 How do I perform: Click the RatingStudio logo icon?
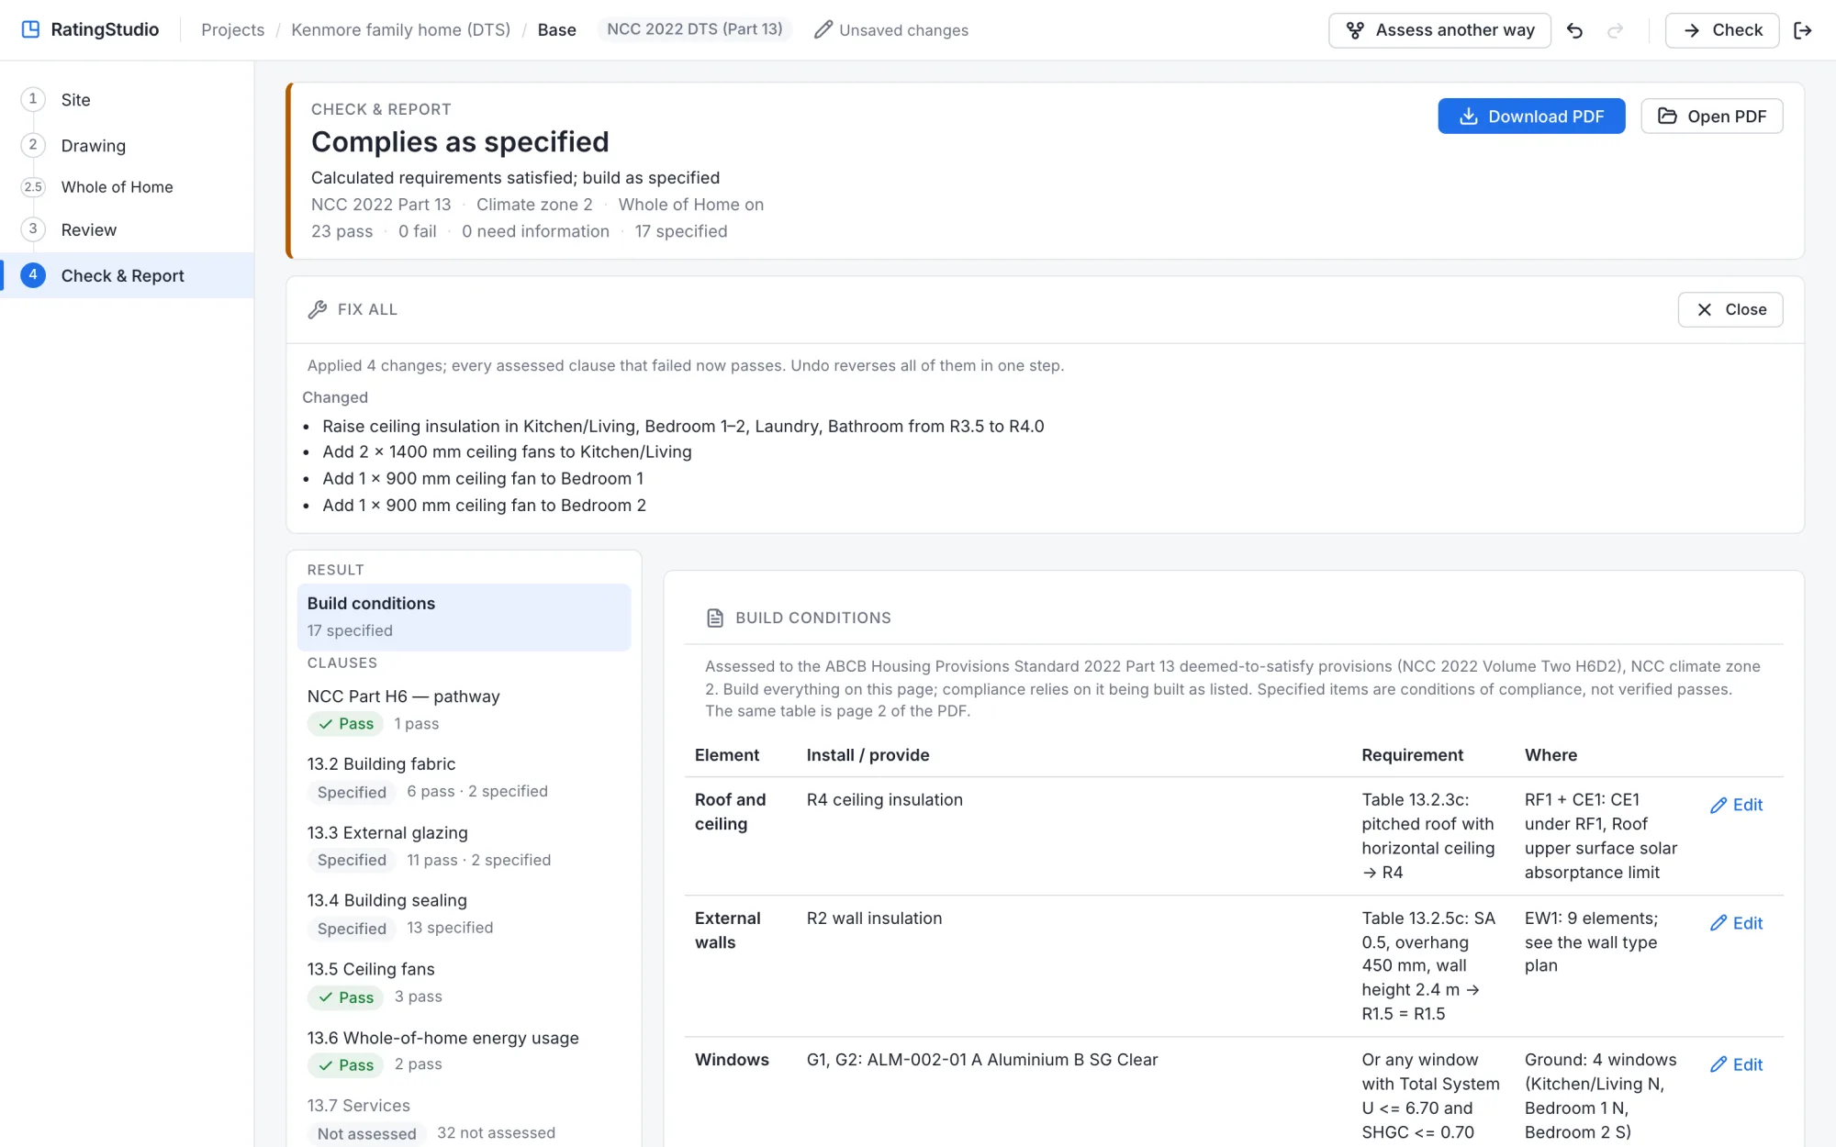31,29
